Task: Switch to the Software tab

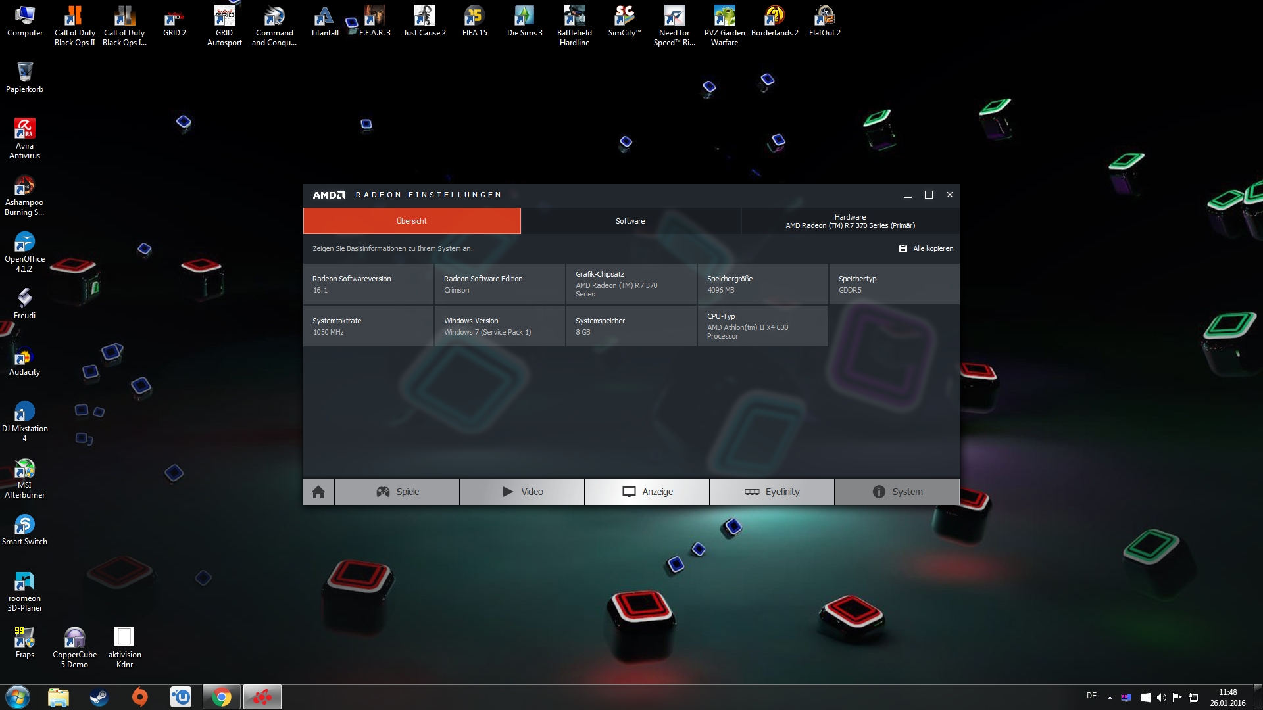Action: click(x=630, y=221)
